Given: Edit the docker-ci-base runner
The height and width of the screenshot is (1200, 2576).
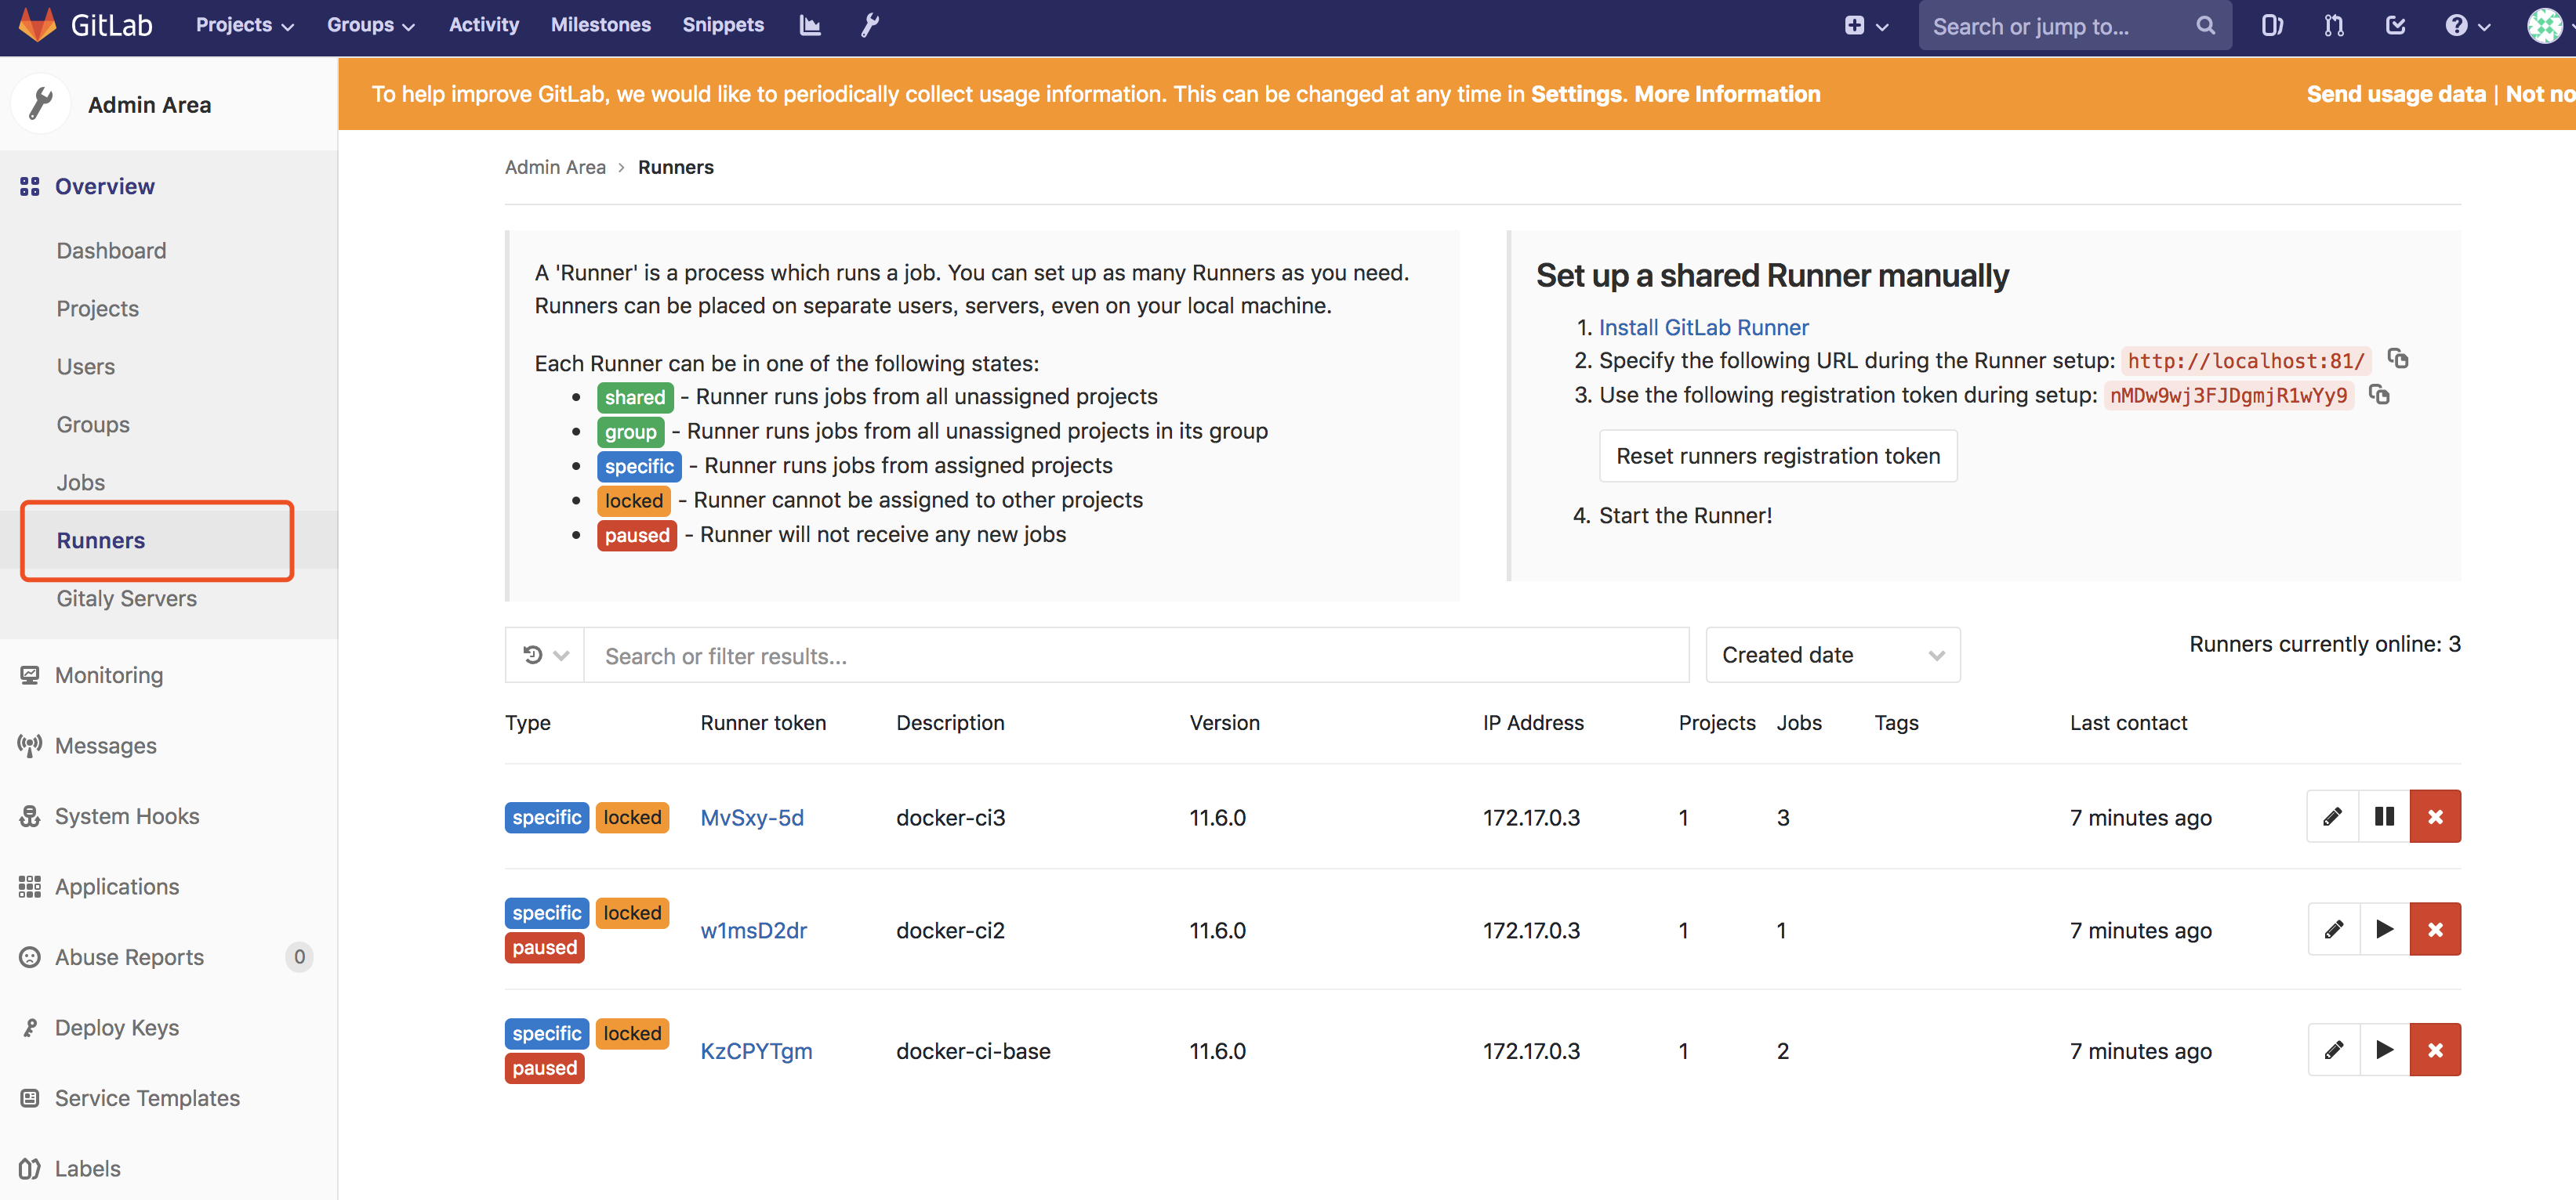Looking at the screenshot, I should (x=2333, y=1050).
